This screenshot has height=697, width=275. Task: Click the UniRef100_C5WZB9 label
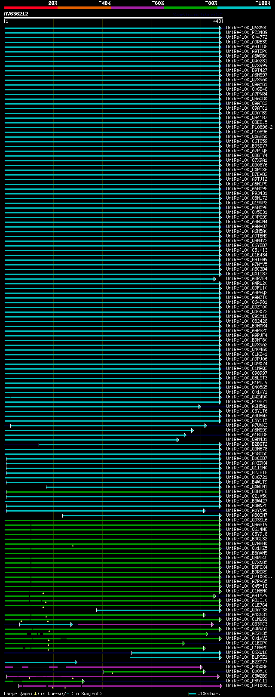(x=247, y=676)
